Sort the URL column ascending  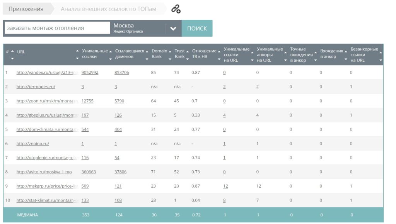[78, 51]
